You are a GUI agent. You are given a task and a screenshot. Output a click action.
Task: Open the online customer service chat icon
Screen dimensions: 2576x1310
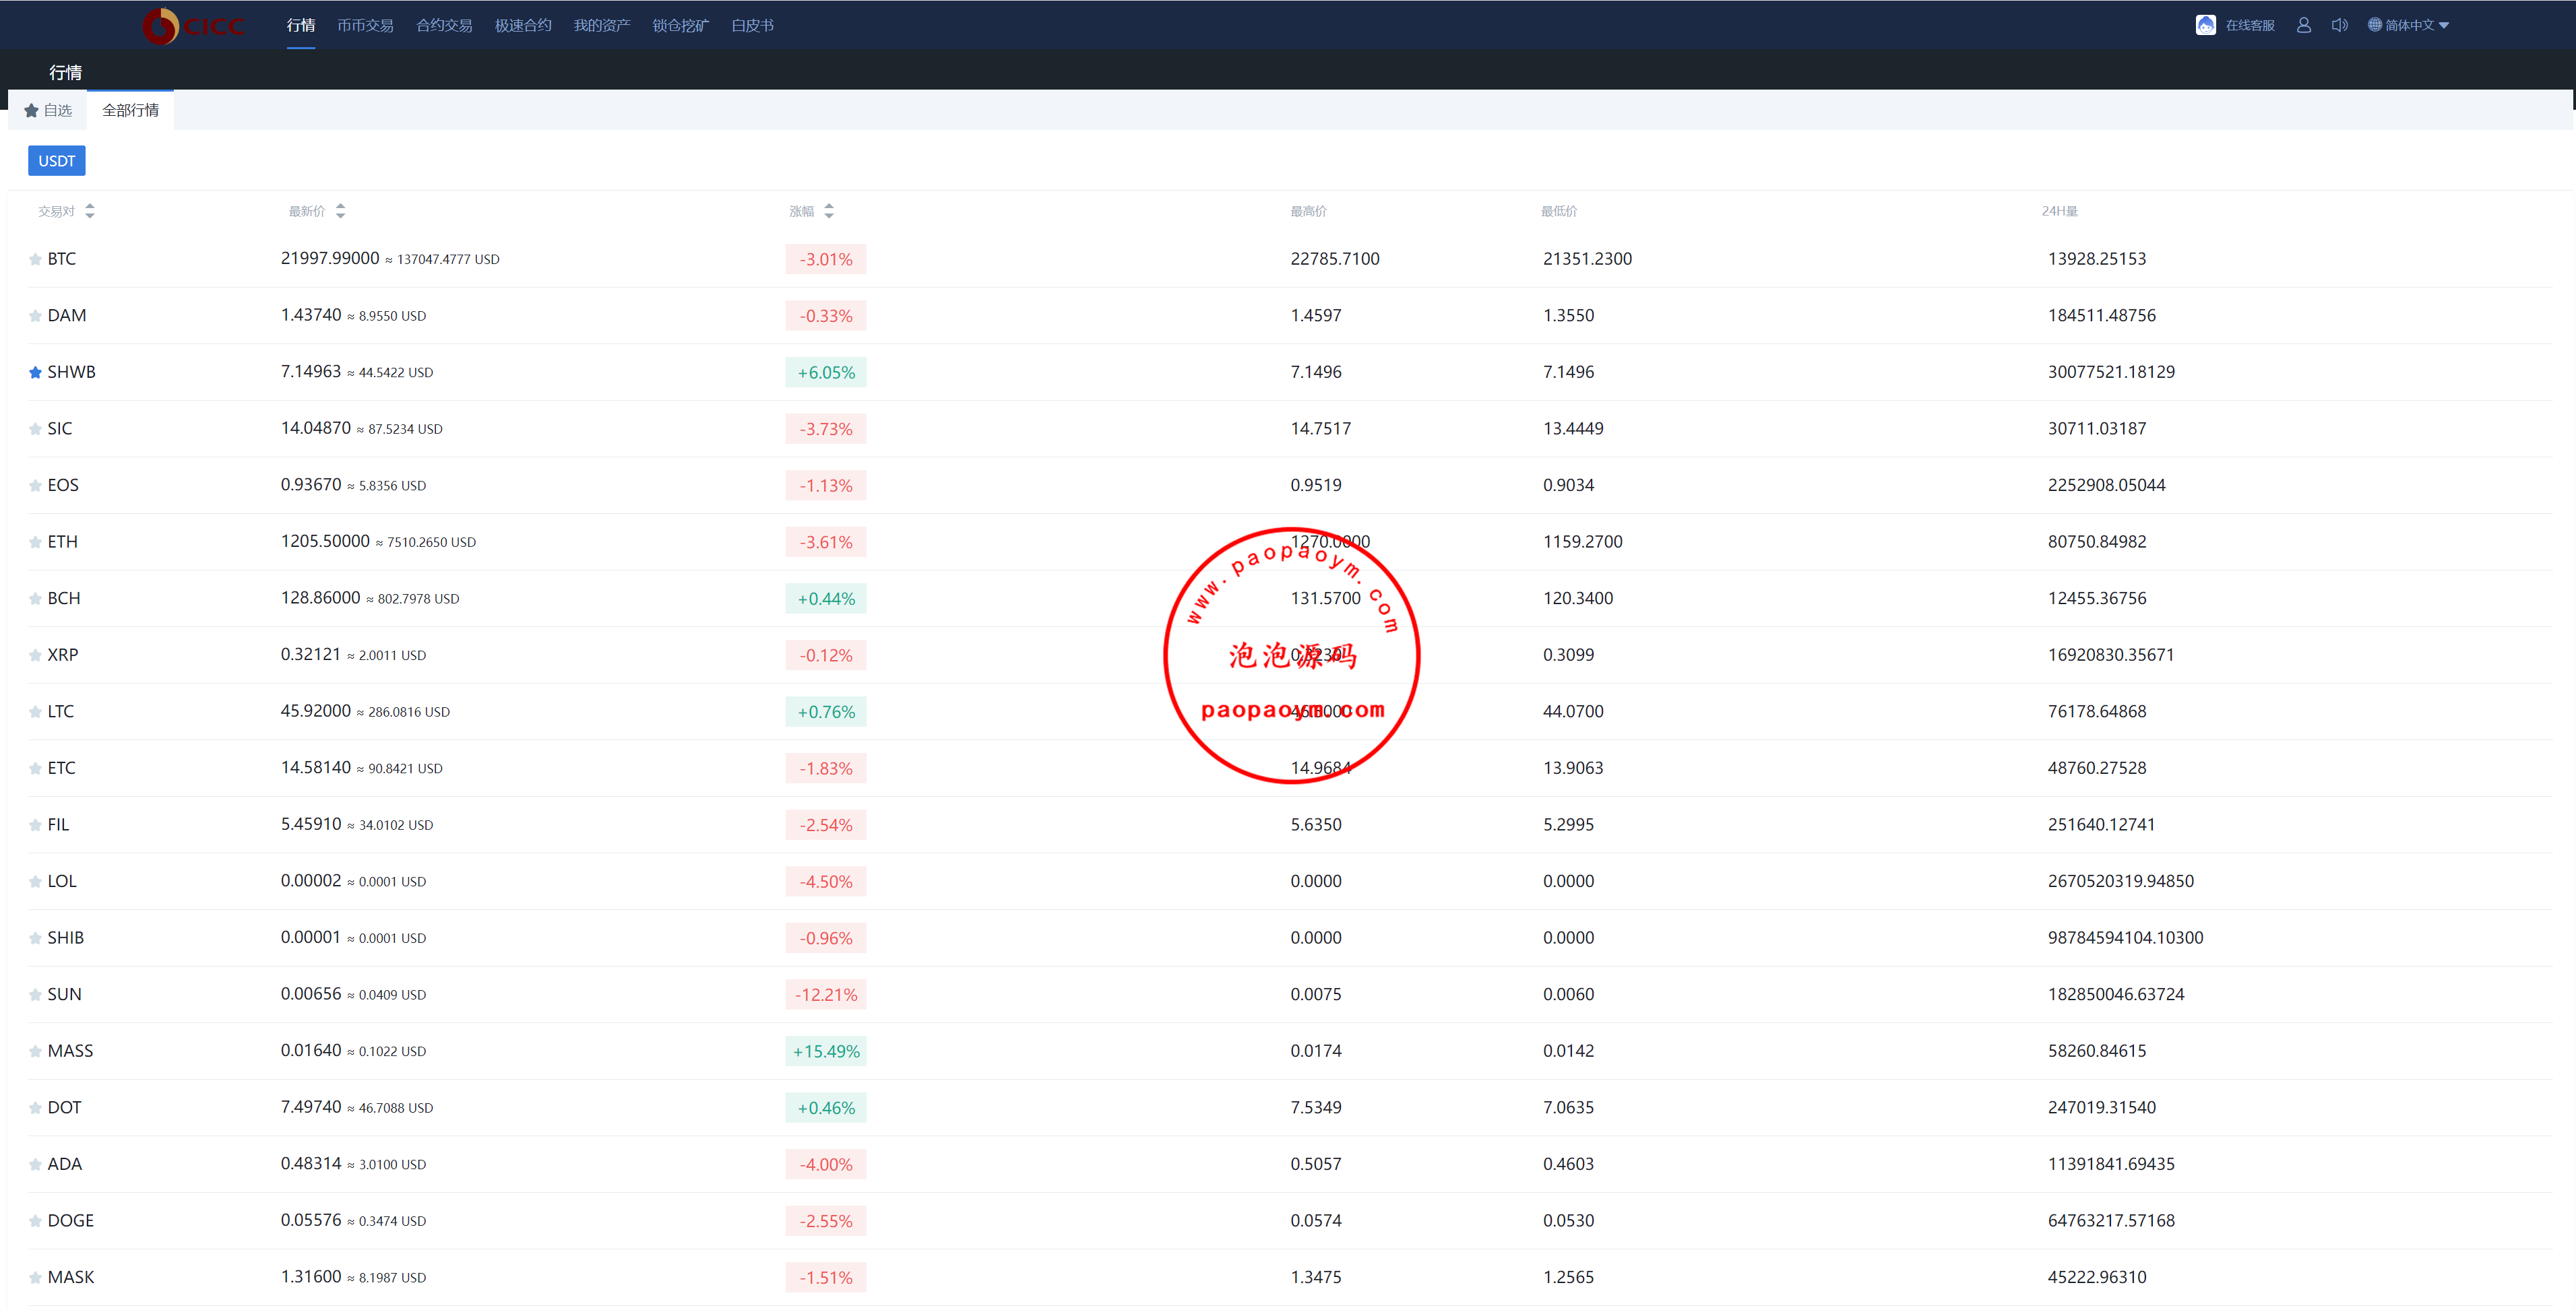coord(2205,25)
